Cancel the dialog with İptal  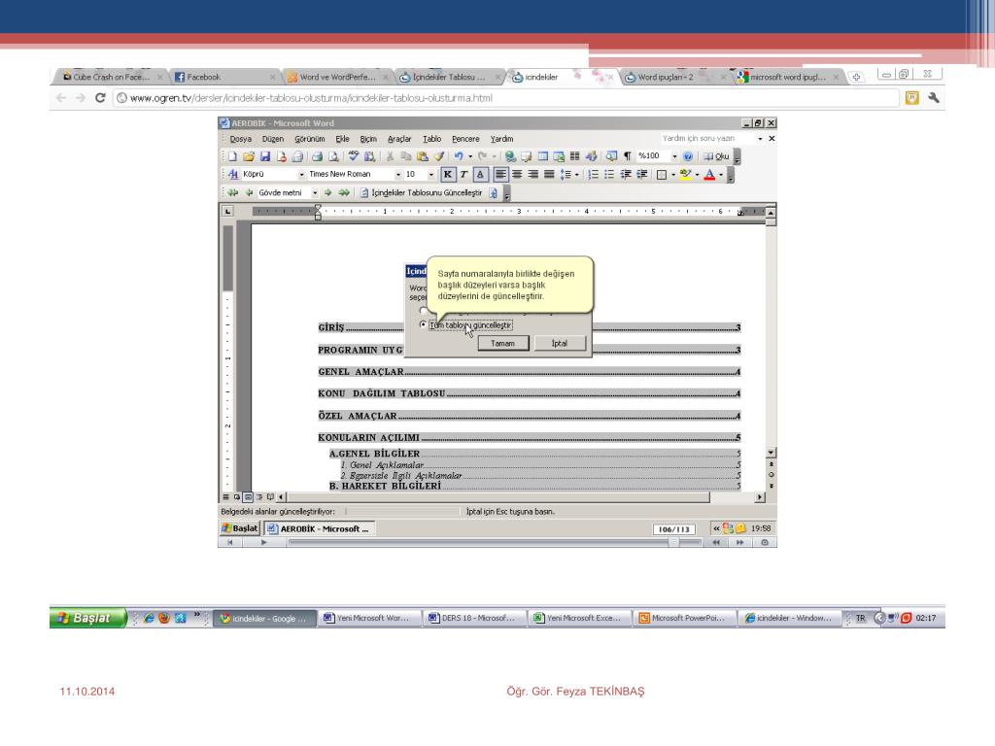point(560,343)
